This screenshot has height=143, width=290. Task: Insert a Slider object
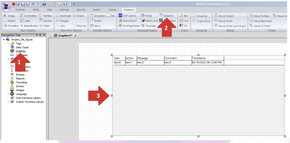pos(44,26)
